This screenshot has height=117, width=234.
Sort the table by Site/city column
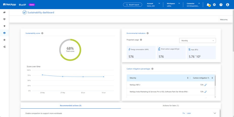[x=188, y=78]
